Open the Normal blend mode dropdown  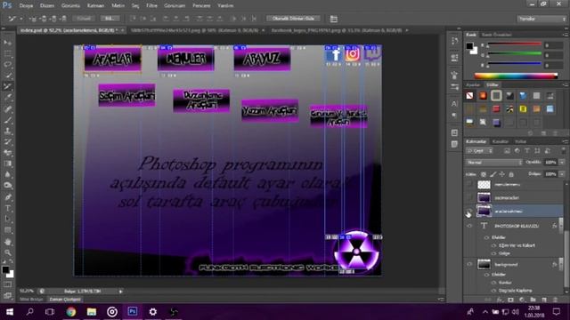tap(494, 162)
